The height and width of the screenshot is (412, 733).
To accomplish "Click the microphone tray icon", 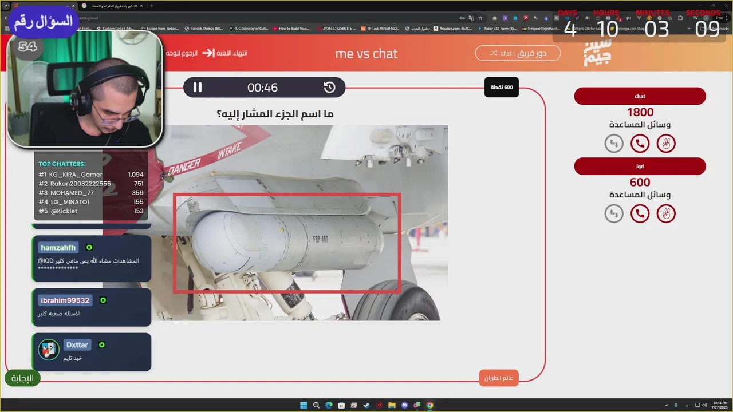I will pyautogui.click(x=676, y=405).
